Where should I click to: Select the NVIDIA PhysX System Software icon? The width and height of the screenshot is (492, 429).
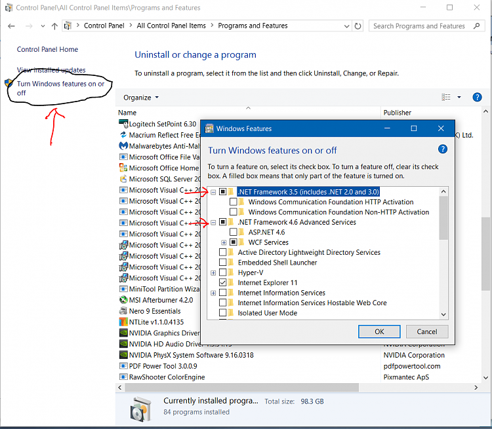[123, 355]
